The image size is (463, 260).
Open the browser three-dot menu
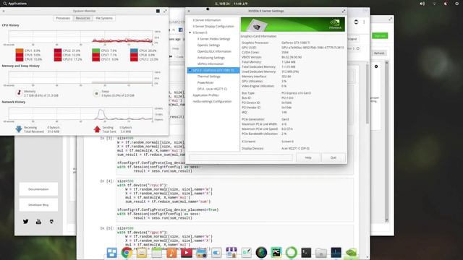364,22
